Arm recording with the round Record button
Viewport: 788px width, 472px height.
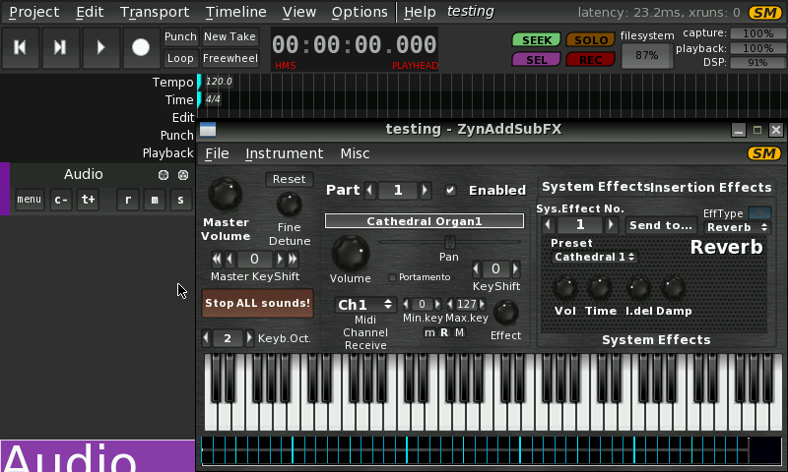[141, 47]
